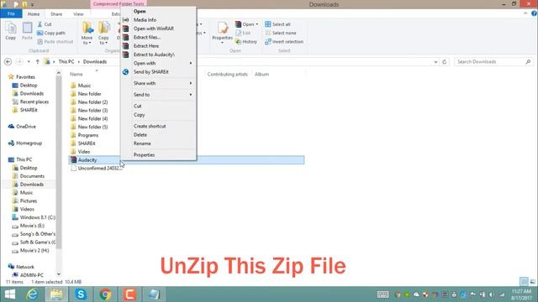Click the Cut scissors icon in the ribbon
The height and width of the screenshot is (302, 538).
40,24
